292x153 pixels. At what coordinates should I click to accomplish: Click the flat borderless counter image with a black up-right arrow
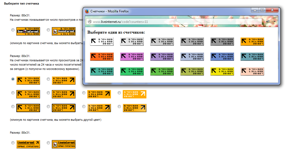click(99, 94)
